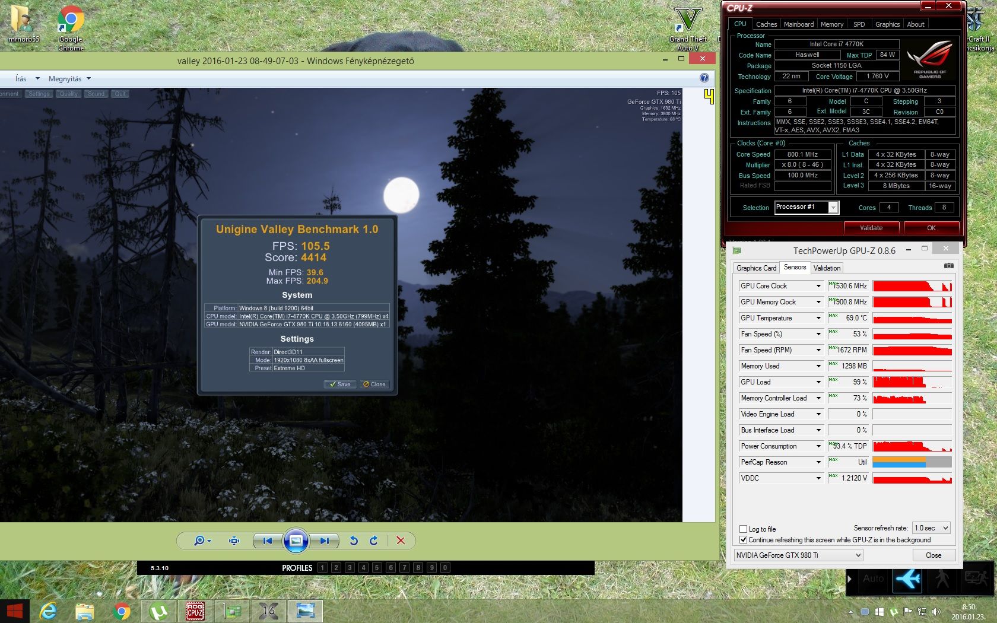The width and height of the screenshot is (997, 623).
Task: Open CPU-Z Memory tab
Action: pyautogui.click(x=831, y=24)
